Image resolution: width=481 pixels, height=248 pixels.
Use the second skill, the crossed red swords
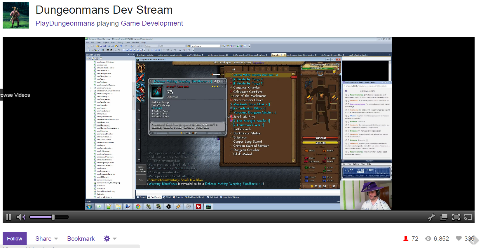(x=141, y=78)
